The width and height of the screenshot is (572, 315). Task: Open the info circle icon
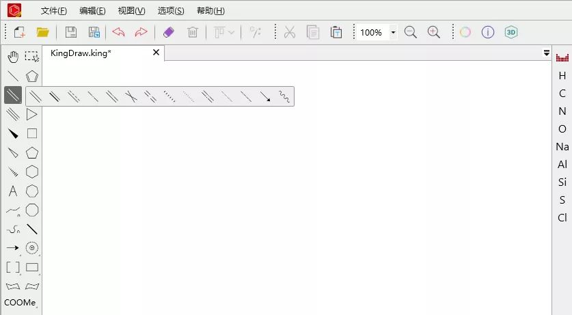tap(488, 32)
